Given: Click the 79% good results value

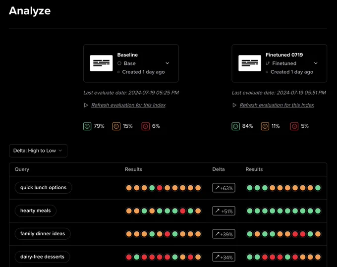Looking at the screenshot, I should 99,126.
